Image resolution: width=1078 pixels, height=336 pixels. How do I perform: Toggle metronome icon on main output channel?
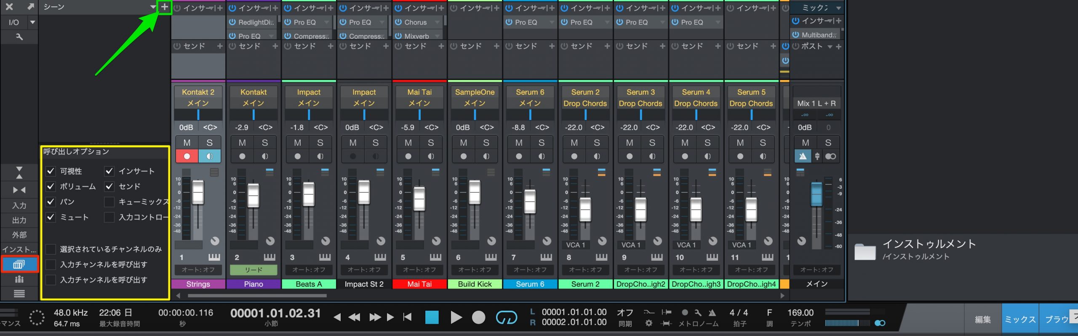click(803, 156)
